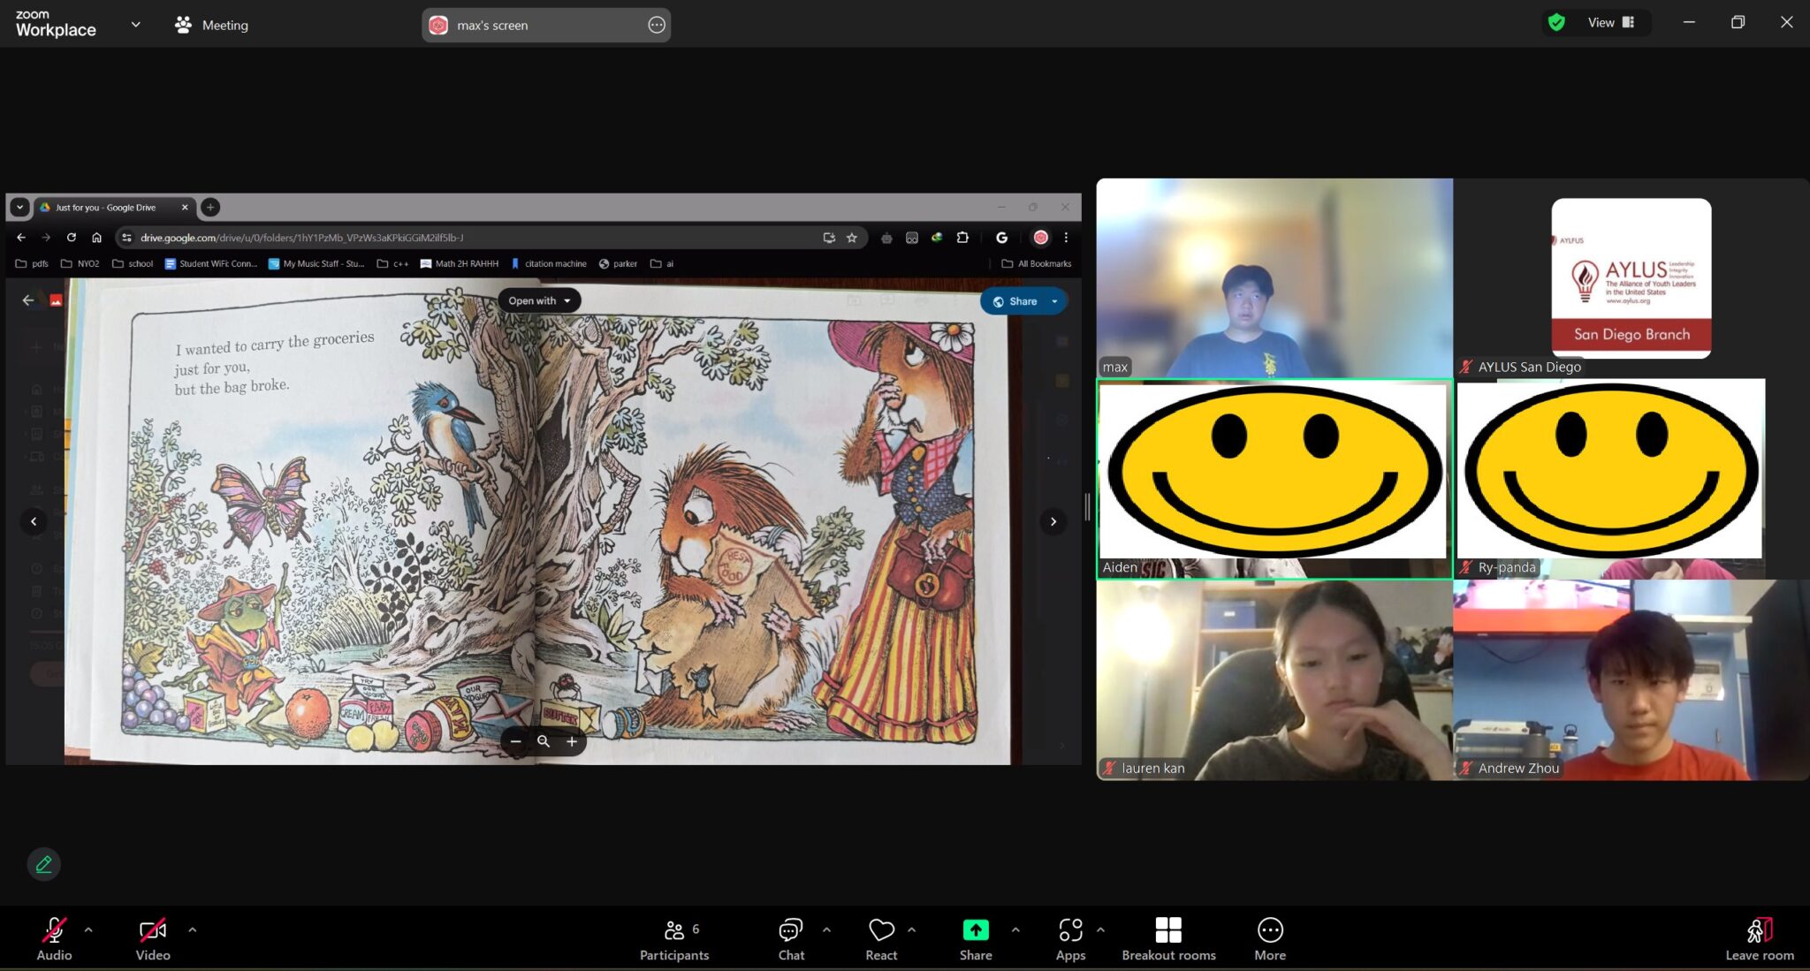Click the green encryption shield icon
Viewport: 1810px width, 971px height.
click(1556, 22)
